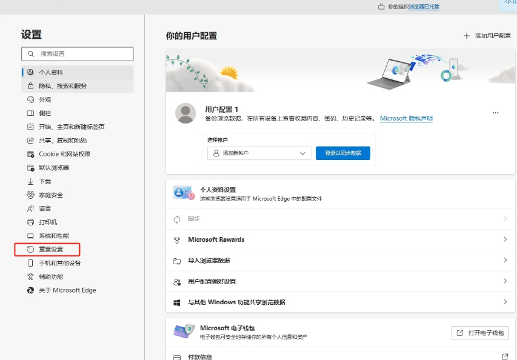The width and height of the screenshot is (517, 360).
Task: Expand the 用户配置偏好设置 row chevron
Action: point(505,281)
